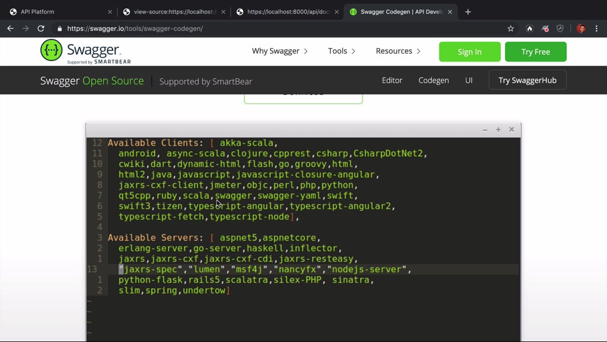This screenshot has height=342, width=607.
Task: Open the extension icon with red badge
Action: [545, 29]
